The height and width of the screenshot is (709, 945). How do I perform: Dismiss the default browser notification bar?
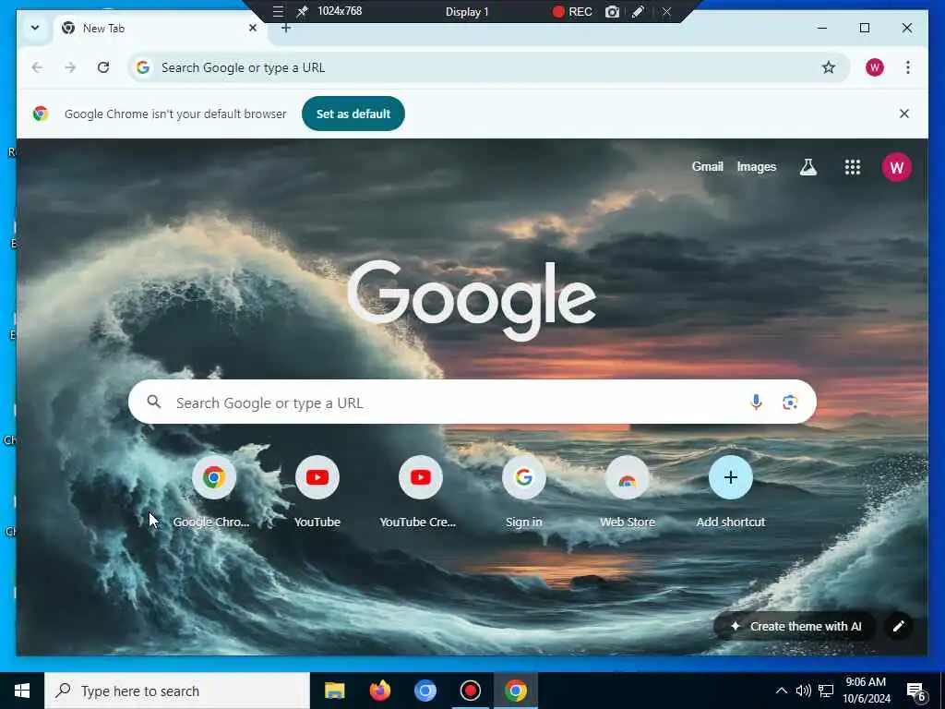904,114
